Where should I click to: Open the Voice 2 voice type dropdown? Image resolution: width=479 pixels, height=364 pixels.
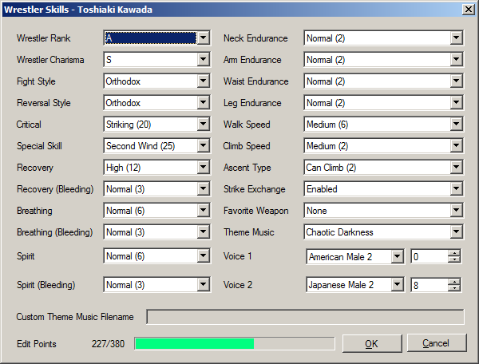(x=397, y=285)
